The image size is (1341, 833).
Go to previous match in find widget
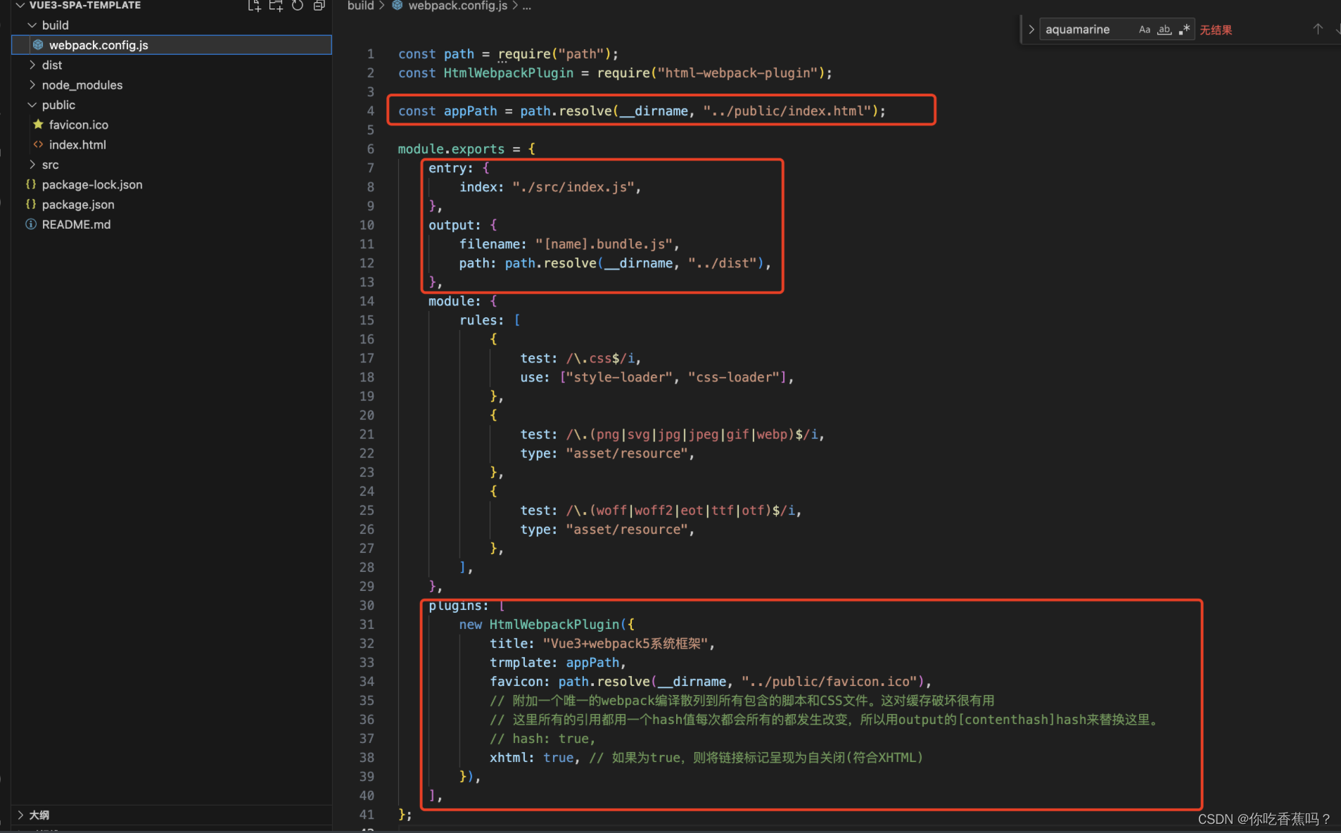click(x=1318, y=30)
